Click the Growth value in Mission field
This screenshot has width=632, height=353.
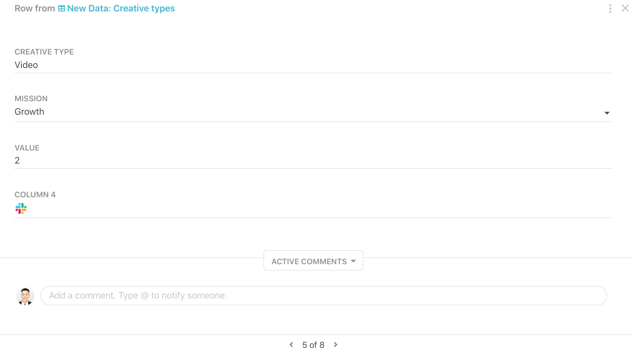click(x=30, y=112)
